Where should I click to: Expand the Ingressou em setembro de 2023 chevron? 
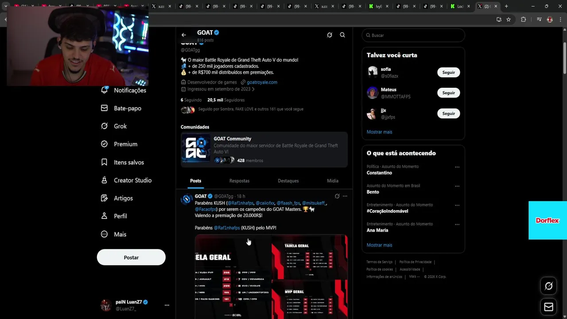253,89
